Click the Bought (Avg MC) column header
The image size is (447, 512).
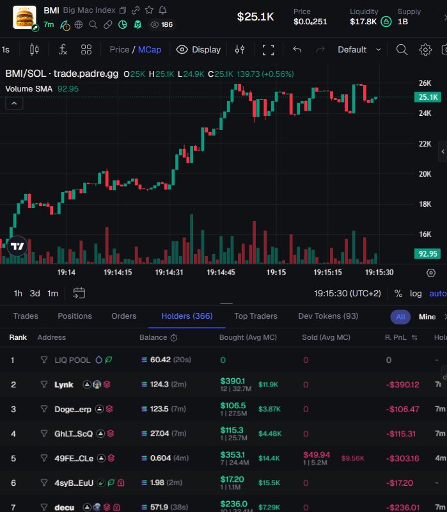tap(248, 337)
